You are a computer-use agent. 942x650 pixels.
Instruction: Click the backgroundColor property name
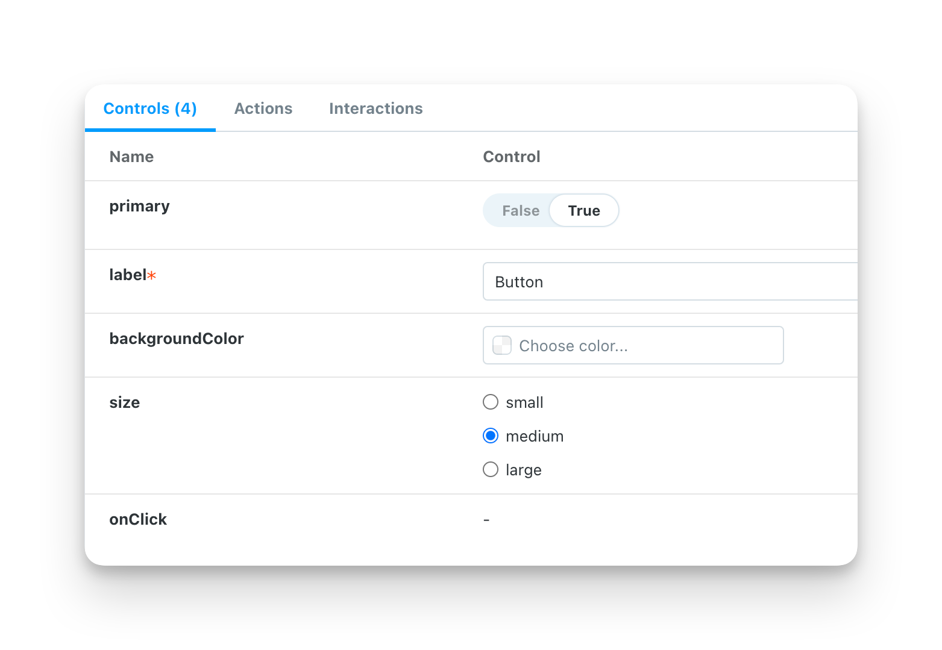[177, 339]
